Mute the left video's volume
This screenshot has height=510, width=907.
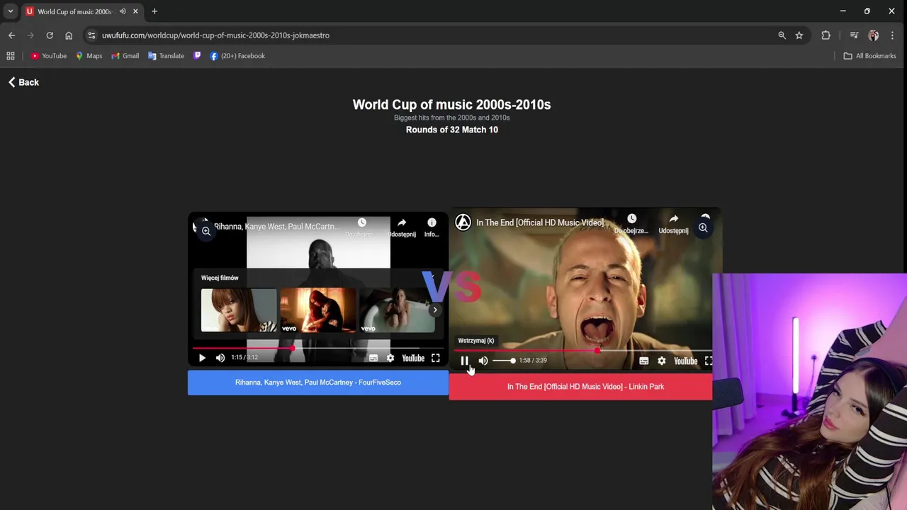[220, 358]
